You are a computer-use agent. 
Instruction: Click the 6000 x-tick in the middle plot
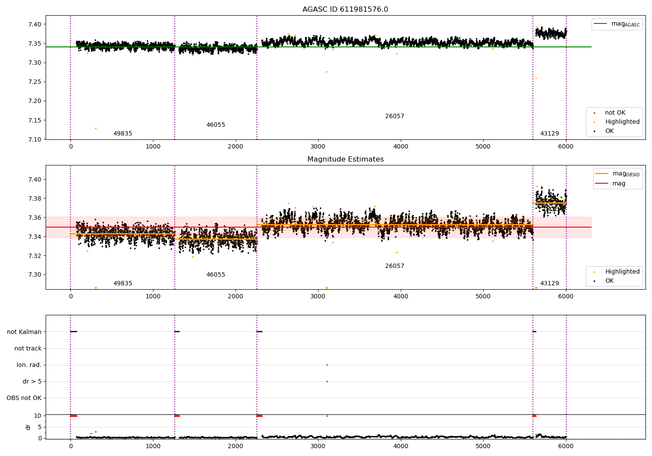click(x=566, y=297)
